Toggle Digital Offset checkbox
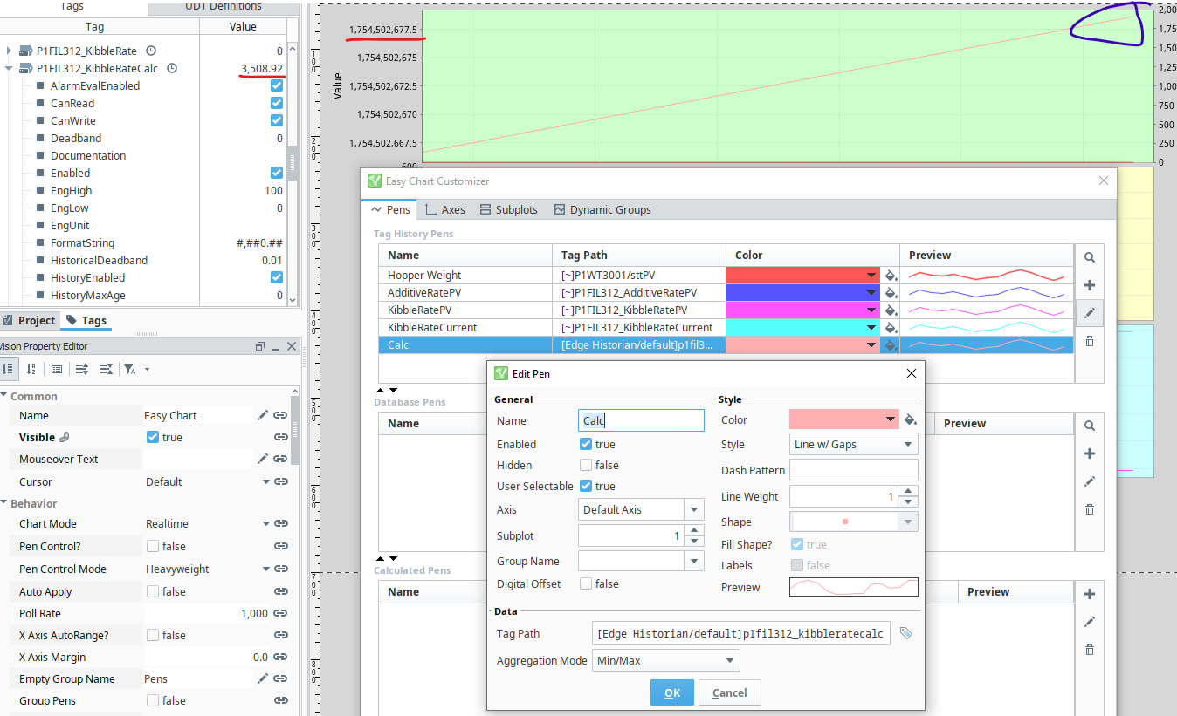1177x716 pixels. [586, 583]
